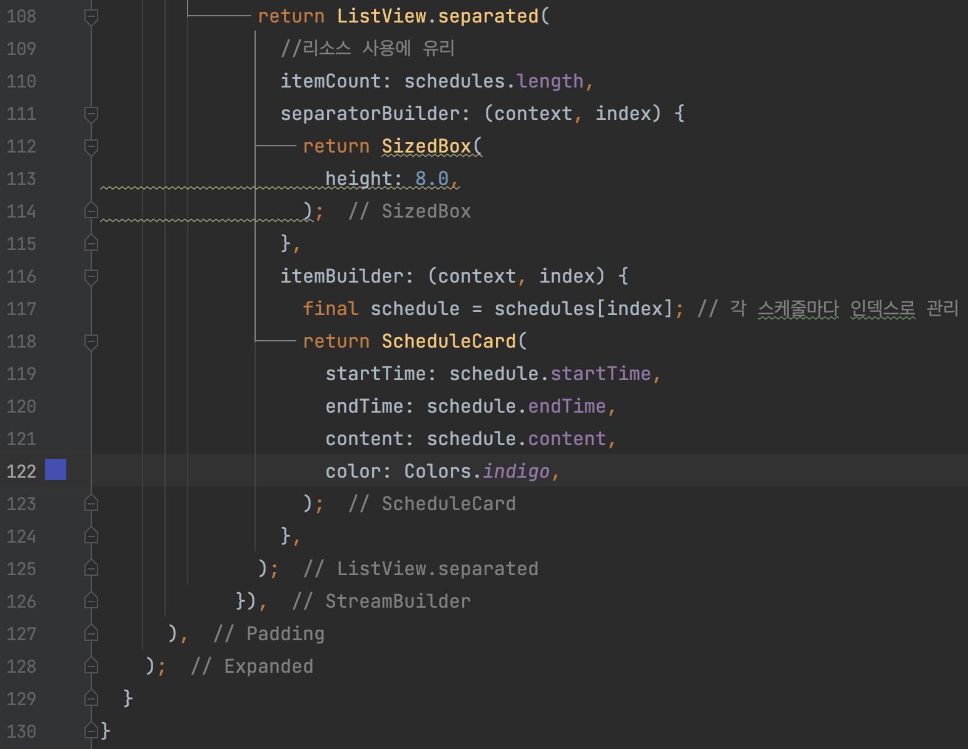968x749 pixels.
Task: Click the fold end marker on line 125
Action: (x=91, y=568)
